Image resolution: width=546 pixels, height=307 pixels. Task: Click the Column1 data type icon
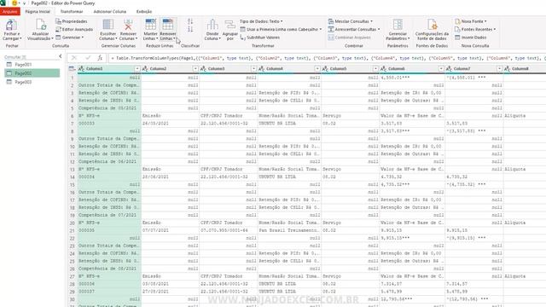(x=82, y=69)
